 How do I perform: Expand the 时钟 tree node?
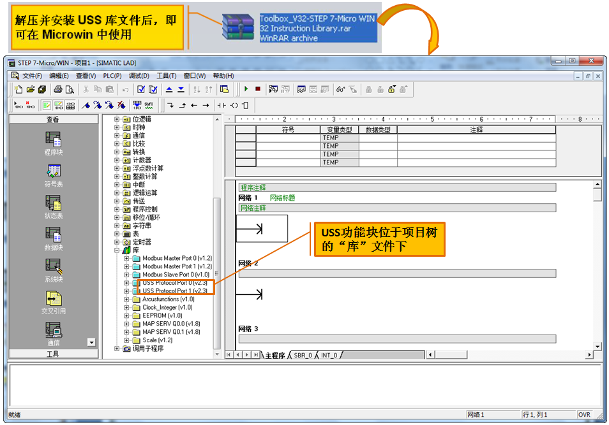tap(117, 127)
